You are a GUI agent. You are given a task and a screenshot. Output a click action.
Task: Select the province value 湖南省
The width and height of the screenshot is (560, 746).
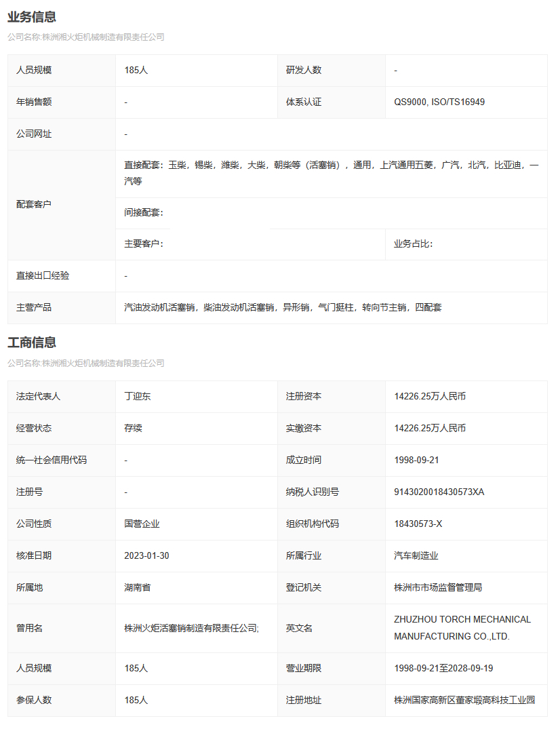[x=138, y=588]
